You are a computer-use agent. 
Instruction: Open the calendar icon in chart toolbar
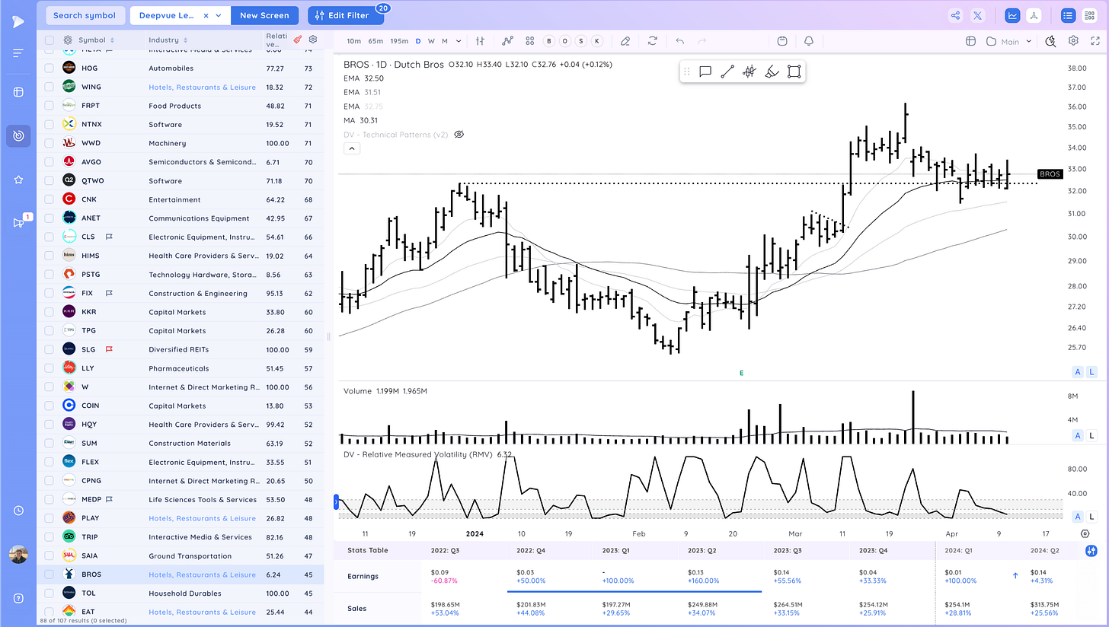tap(782, 41)
